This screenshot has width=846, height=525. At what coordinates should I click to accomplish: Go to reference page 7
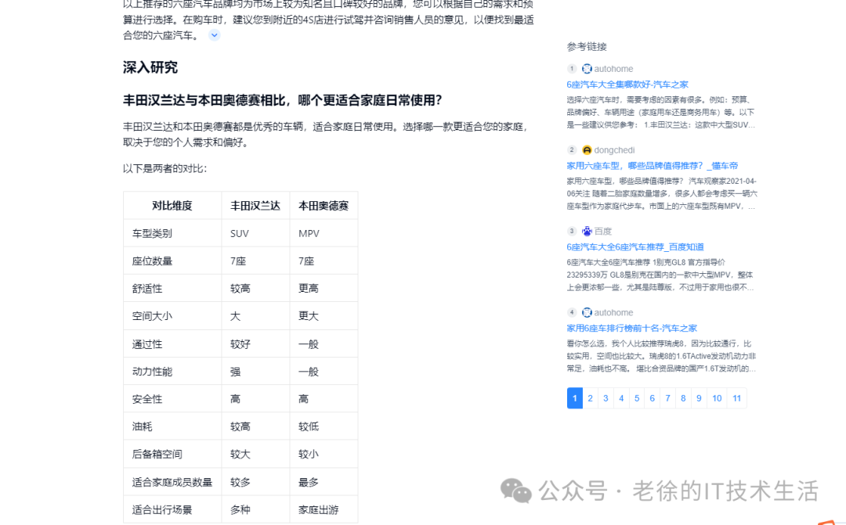[x=667, y=398]
